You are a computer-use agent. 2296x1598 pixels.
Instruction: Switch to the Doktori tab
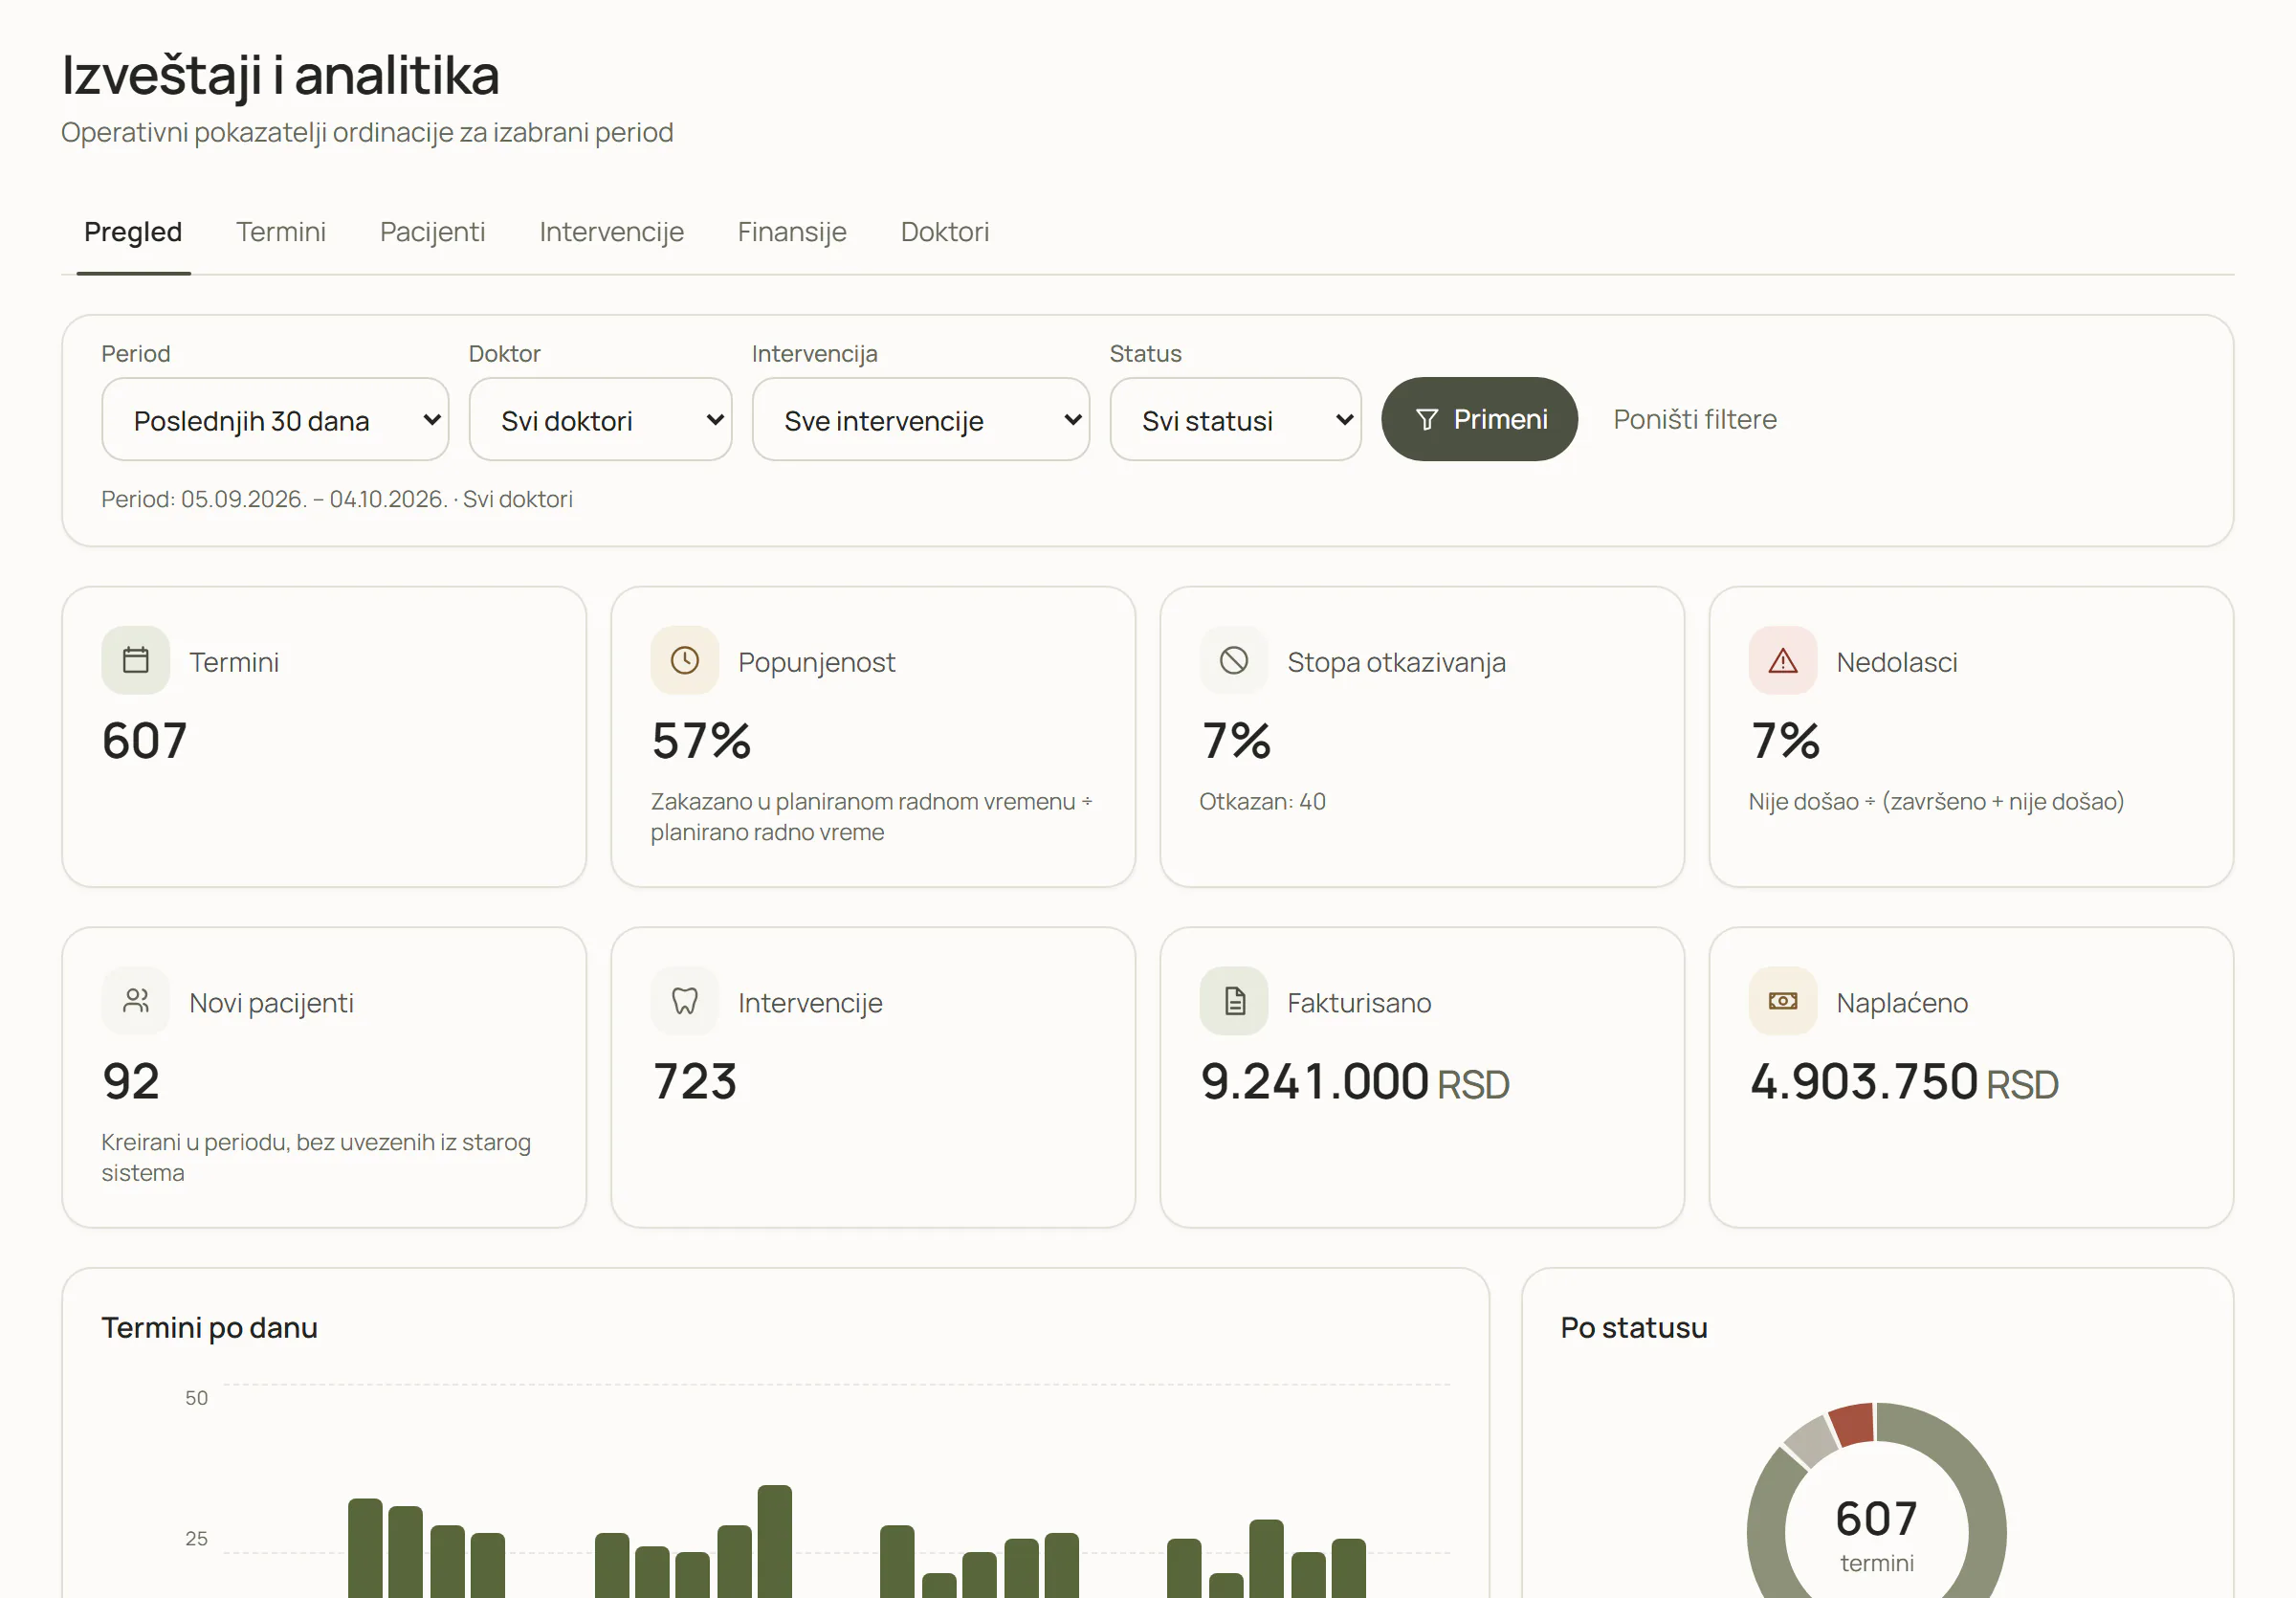tap(945, 232)
